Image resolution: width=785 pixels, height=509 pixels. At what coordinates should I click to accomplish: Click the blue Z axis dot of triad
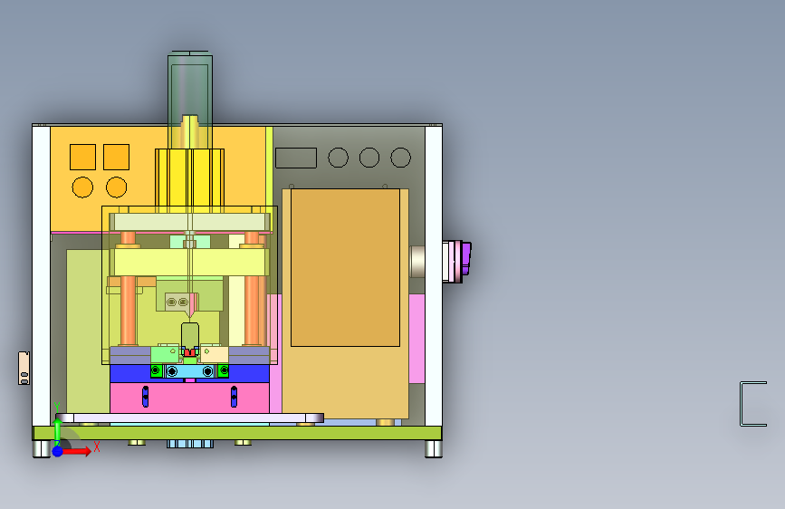pyautogui.click(x=58, y=451)
